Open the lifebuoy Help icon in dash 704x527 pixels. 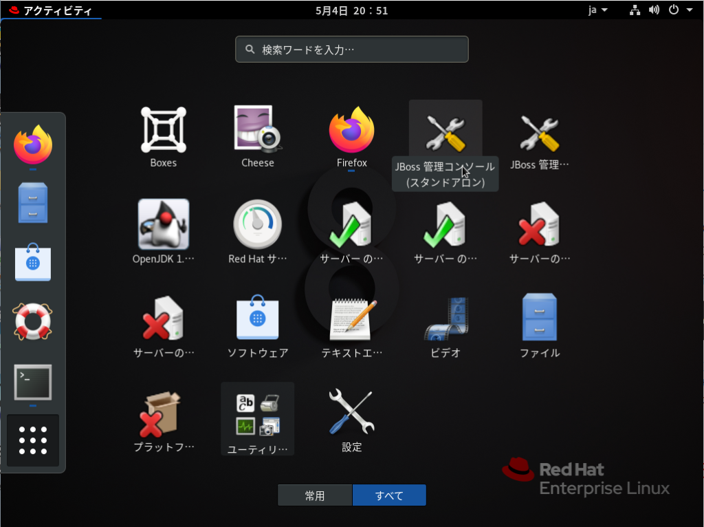point(33,321)
